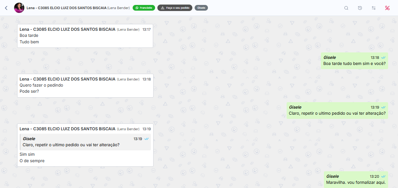The height and width of the screenshot is (188, 398).
Task: Click sender name Gisele on 13:20 message
Action: pos(333,176)
